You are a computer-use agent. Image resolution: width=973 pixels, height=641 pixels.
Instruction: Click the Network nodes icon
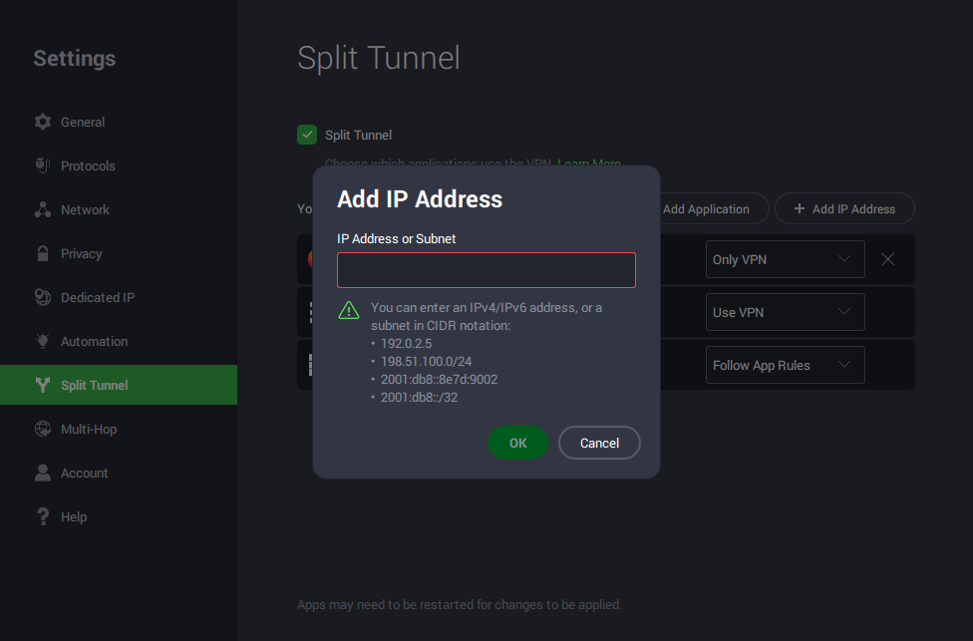[x=43, y=209]
